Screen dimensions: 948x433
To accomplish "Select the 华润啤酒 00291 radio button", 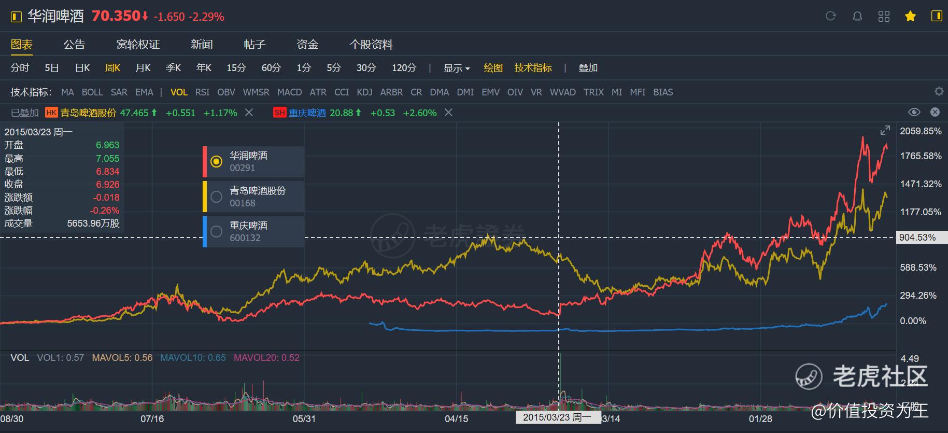I will coord(216,162).
